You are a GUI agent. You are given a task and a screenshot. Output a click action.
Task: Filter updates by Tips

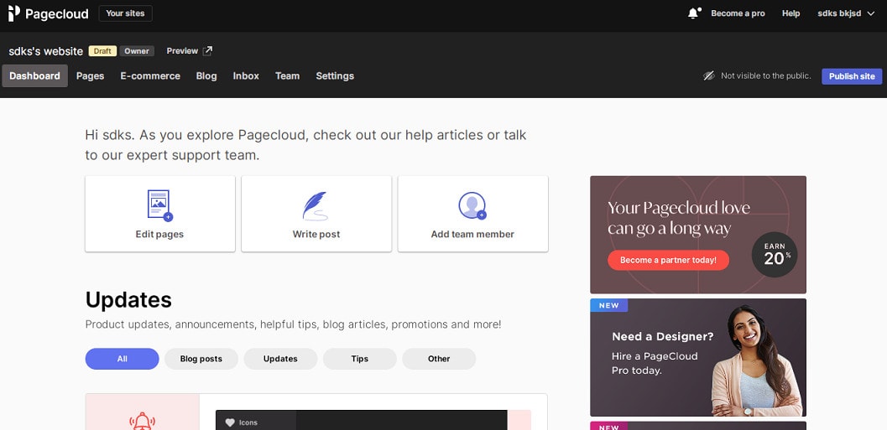(x=360, y=359)
